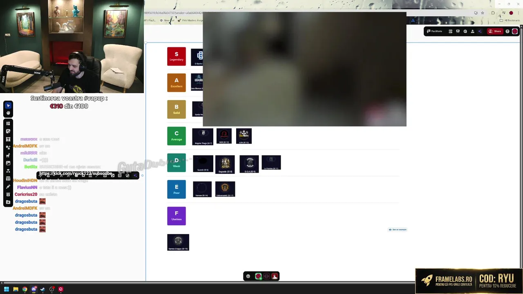523x294 pixels.
Task: Select the table tool
Action: pyautogui.click(x=8, y=179)
